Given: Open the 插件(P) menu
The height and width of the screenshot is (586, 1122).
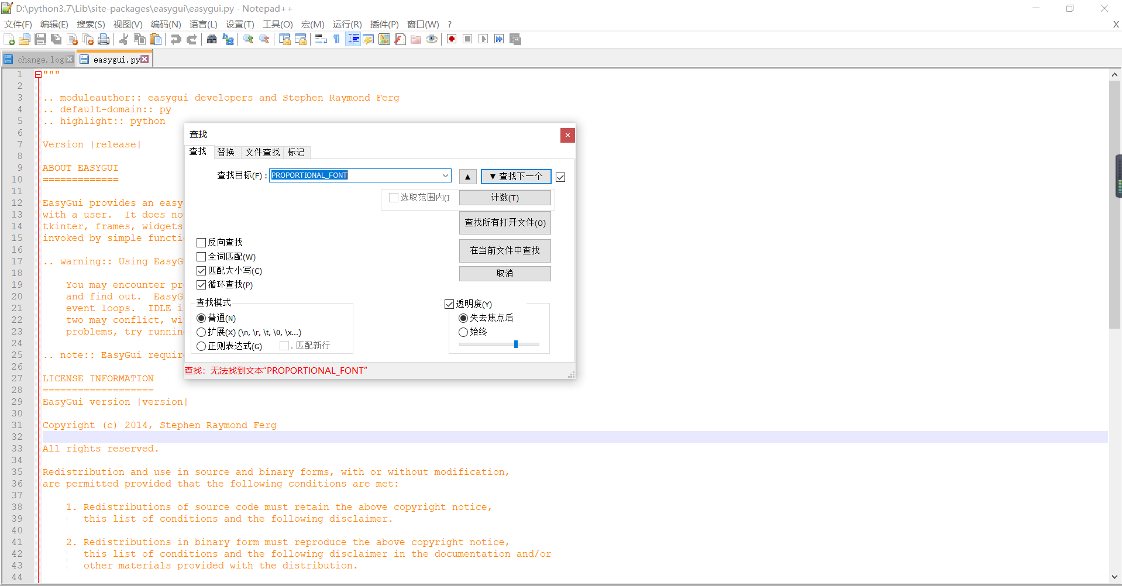Looking at the screenshot, I should point(384,24).
